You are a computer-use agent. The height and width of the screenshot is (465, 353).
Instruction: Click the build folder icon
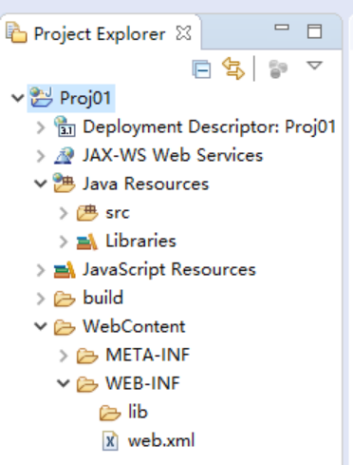click(x=65, y=299)
